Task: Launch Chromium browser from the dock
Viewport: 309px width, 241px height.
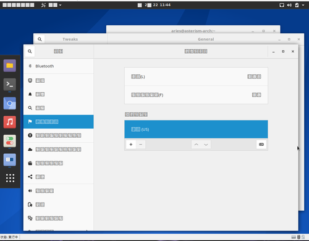Action: pyautogui.click(x=10, y=103)
